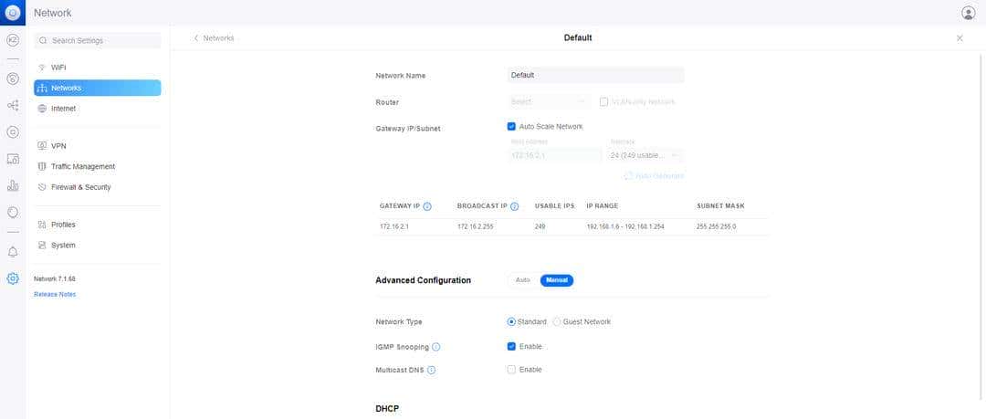
Task: Open Internet settings
Action: click(98, 109)
